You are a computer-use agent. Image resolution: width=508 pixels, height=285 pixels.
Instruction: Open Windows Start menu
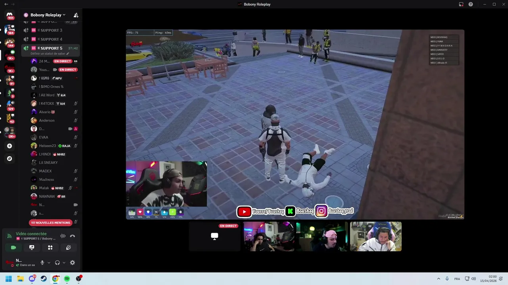(8, 279)
